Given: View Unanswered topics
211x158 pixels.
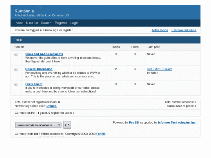Looking at the screenshot, I should [184, 30].
